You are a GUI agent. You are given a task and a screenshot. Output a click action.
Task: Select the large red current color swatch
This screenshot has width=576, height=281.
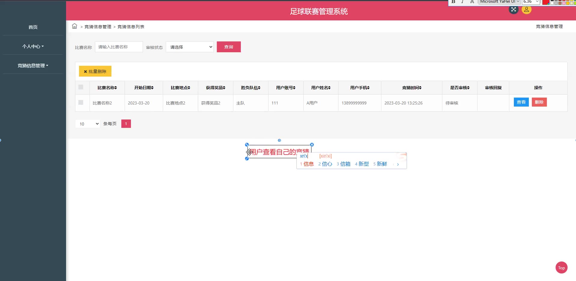tap(546, 2)
